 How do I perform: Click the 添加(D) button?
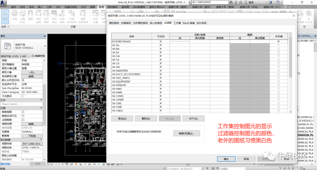point(122,118)
